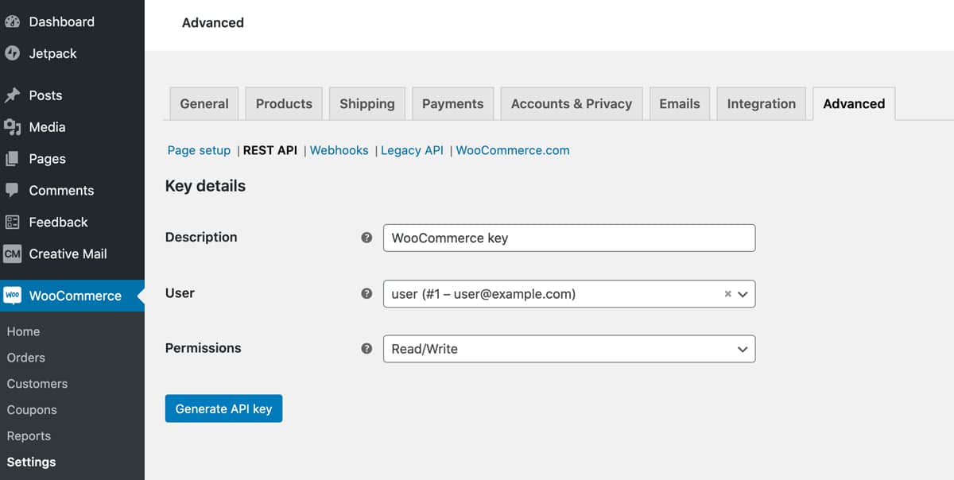Open the Settings submenu item
Image resolution: width=954 pixels, height=480 pixels.
pyautogui.click(x=32, y=462)
